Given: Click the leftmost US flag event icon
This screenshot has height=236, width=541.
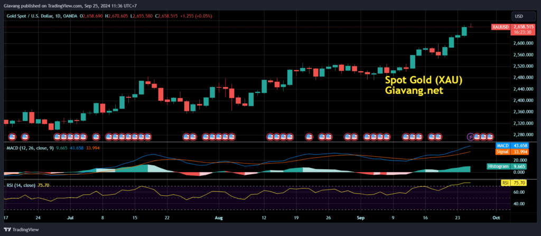Looking at the screenshot, I should pyautogui.click(x=11, y=137).
